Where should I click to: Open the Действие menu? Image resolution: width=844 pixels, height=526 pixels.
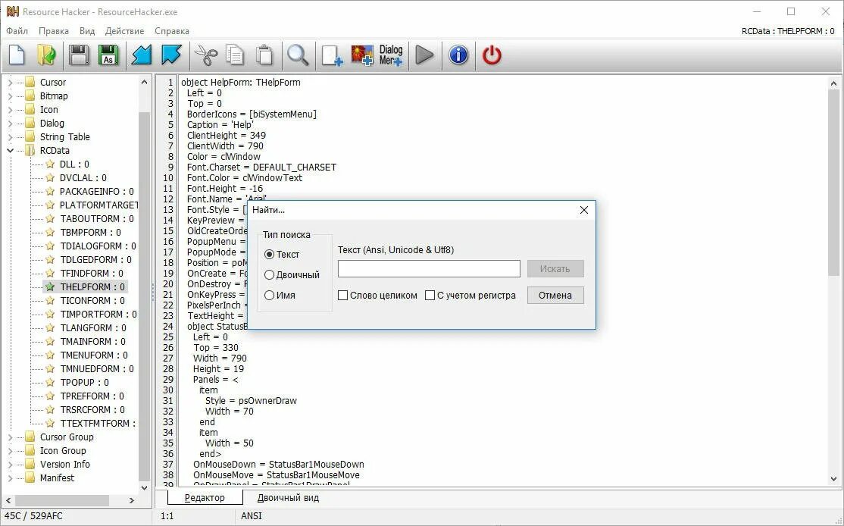tap(124, 30)
